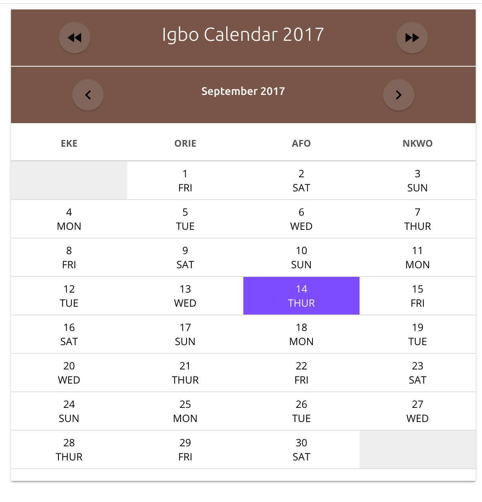Pick date 15 FRI
Image resolution: width=482 pixels, height=502 pixels.
coord(418,296)
